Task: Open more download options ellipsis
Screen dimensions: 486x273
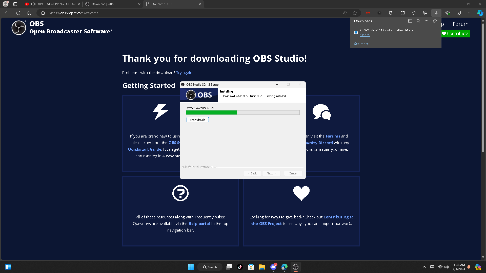Action: [x=427, y=21]
